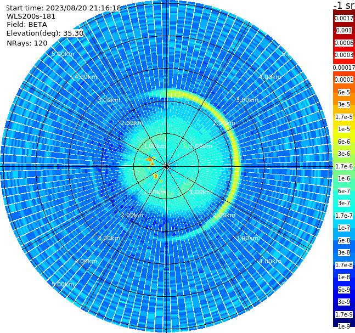
Task: Select the WLS200s-181 instrument label
Action: point(31,16)
